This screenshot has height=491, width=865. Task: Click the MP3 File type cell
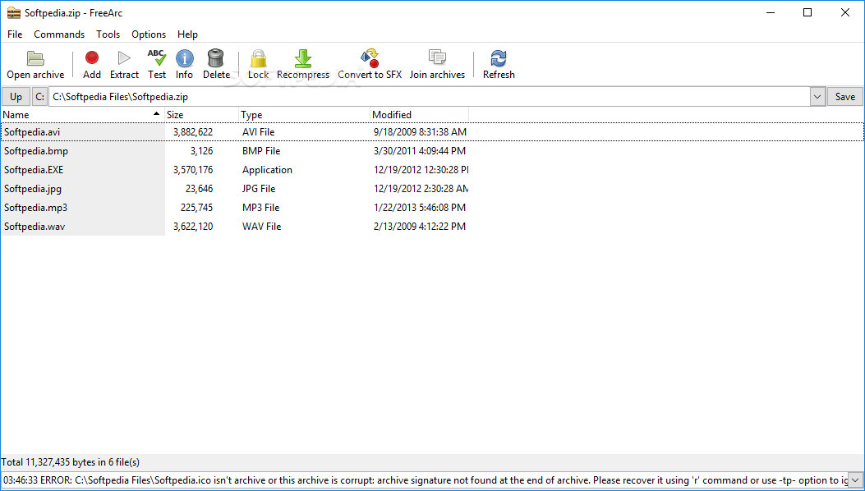click(261, 208)
